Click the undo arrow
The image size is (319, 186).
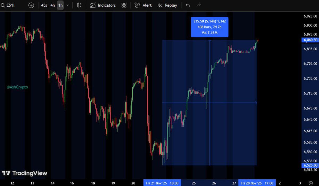tap(188, 5)
